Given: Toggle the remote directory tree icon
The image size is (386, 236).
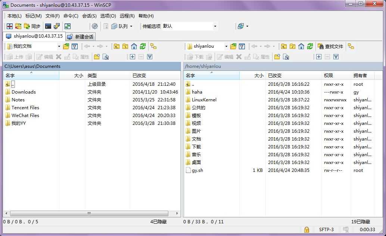Looking at the screenshot, I should pyautogui.click(x=351, y=46).
